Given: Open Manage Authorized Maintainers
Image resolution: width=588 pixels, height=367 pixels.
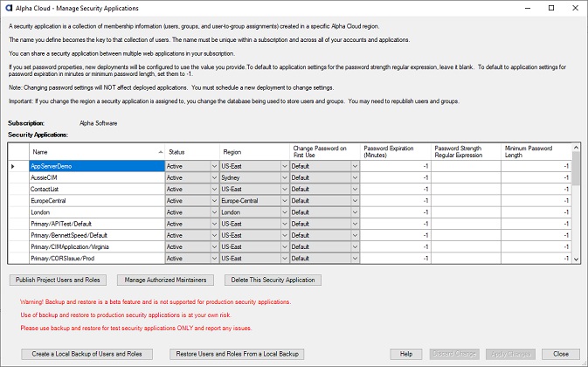Looking at the screenshot, I should [x=165, y=280].
